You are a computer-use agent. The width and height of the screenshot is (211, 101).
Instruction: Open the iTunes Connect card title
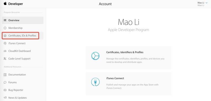coord(115,78)
